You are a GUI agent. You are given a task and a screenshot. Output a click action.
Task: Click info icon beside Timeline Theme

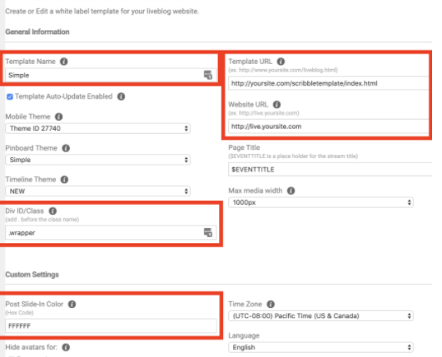pyautogui.click(x=65, y=180)
